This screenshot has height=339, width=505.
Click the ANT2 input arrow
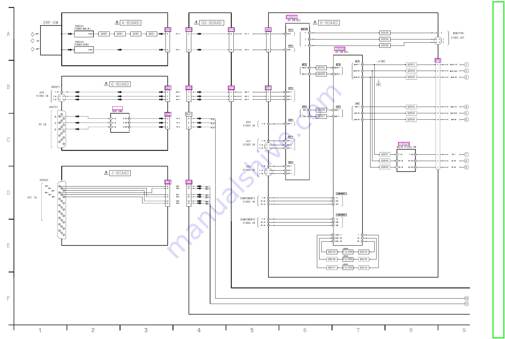(33, 49)
